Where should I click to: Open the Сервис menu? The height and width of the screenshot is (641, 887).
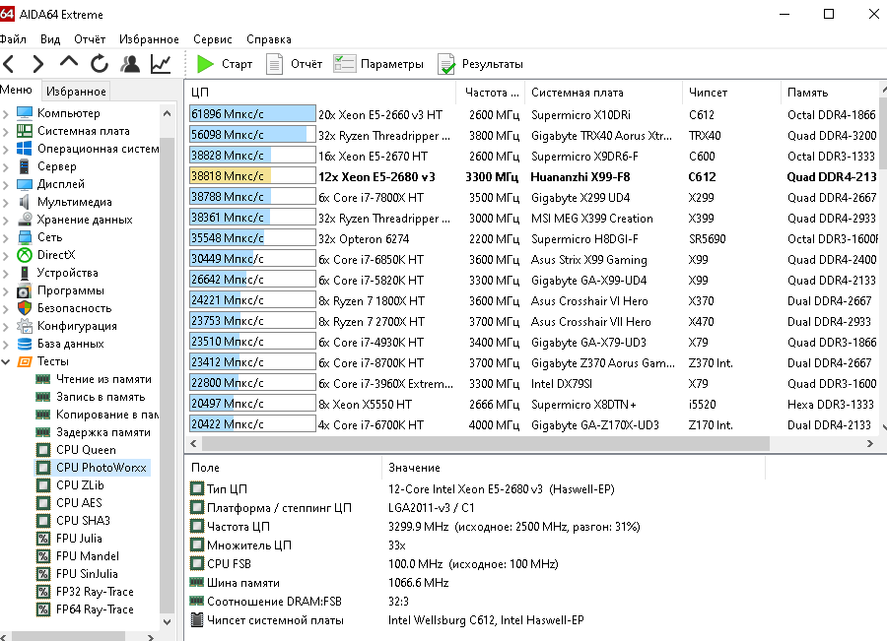[x=213, y=39]
